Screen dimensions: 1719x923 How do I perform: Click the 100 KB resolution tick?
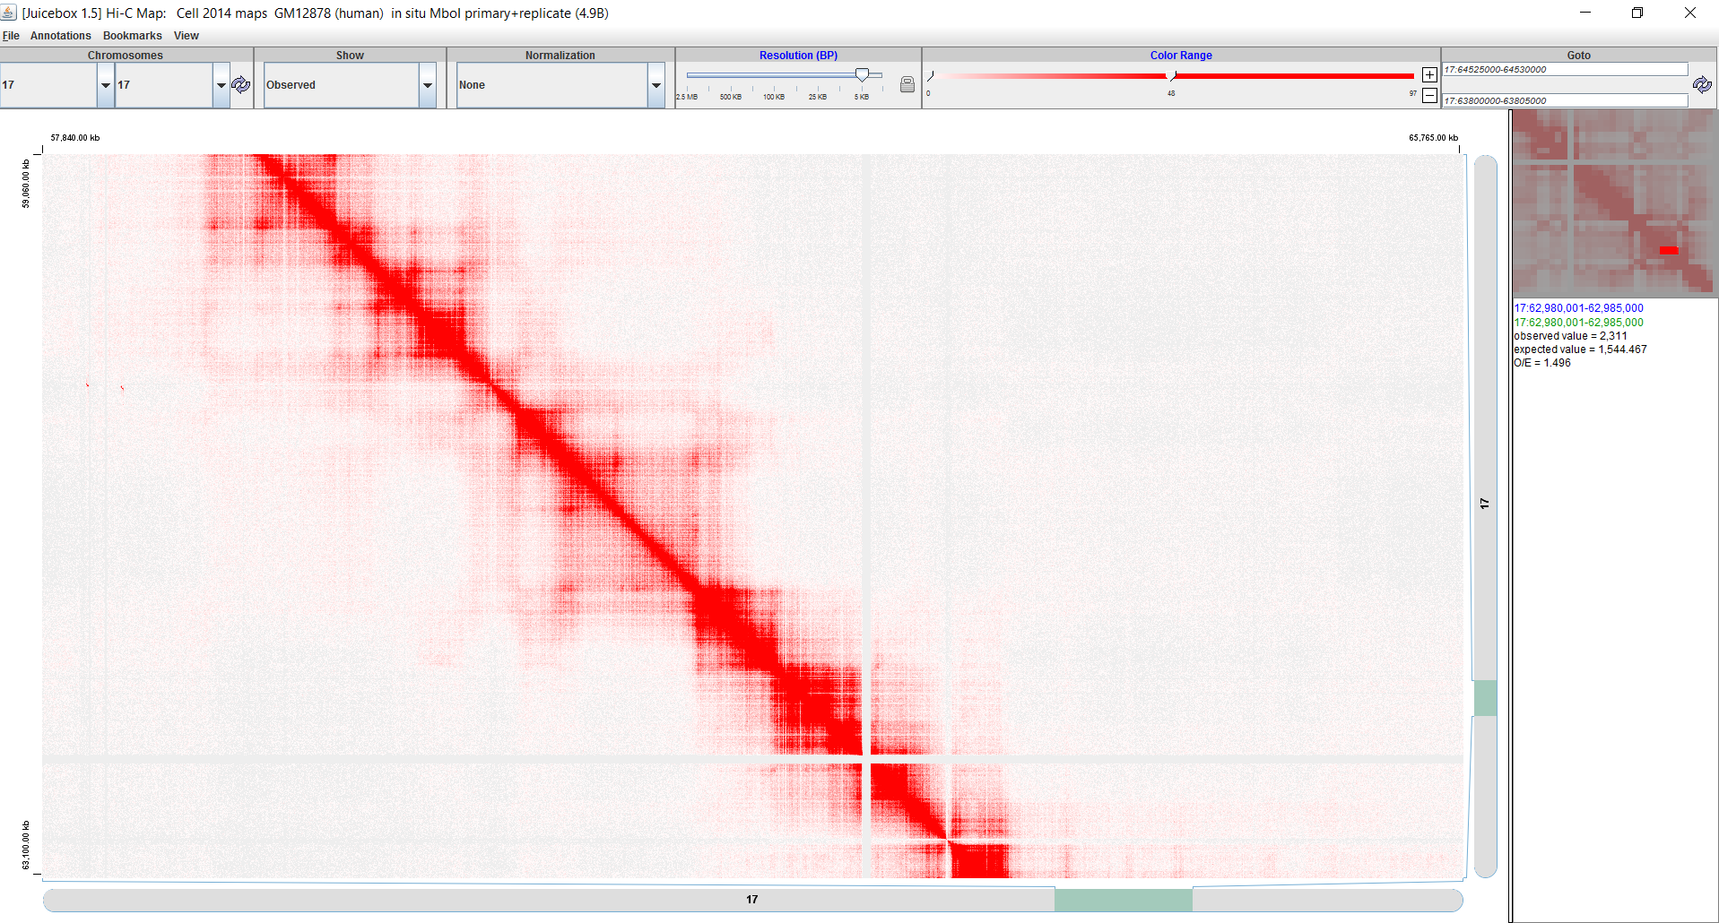(x=774, y=95)
